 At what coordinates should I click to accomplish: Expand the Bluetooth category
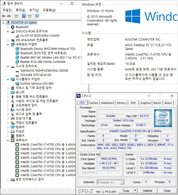pyautogui.click(x=8, y=27)
